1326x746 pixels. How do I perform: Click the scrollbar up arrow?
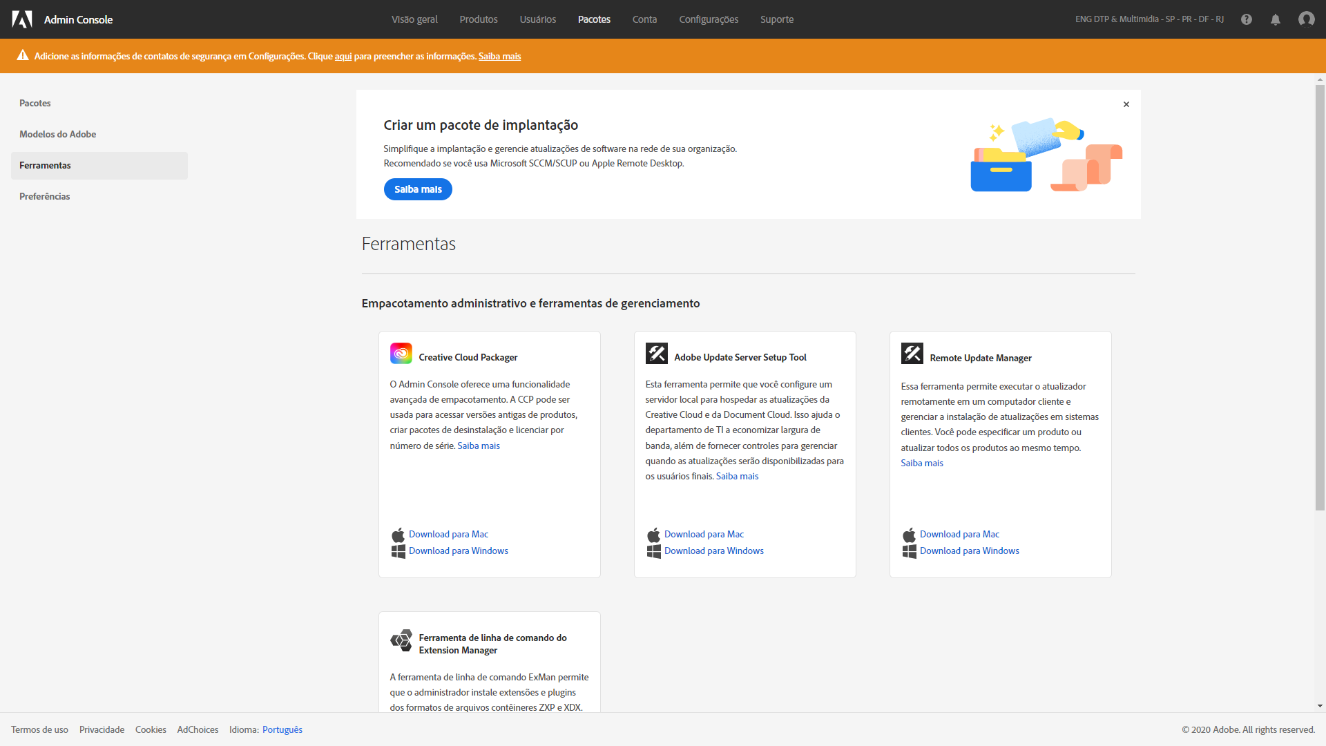pyautogui.click(x=1320, y=80)
